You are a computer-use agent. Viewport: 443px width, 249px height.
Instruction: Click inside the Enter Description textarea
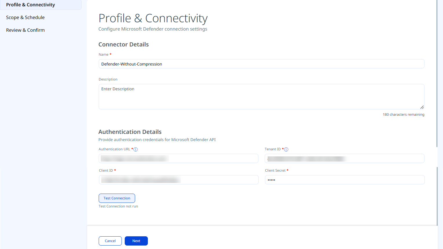coord(262,97)
